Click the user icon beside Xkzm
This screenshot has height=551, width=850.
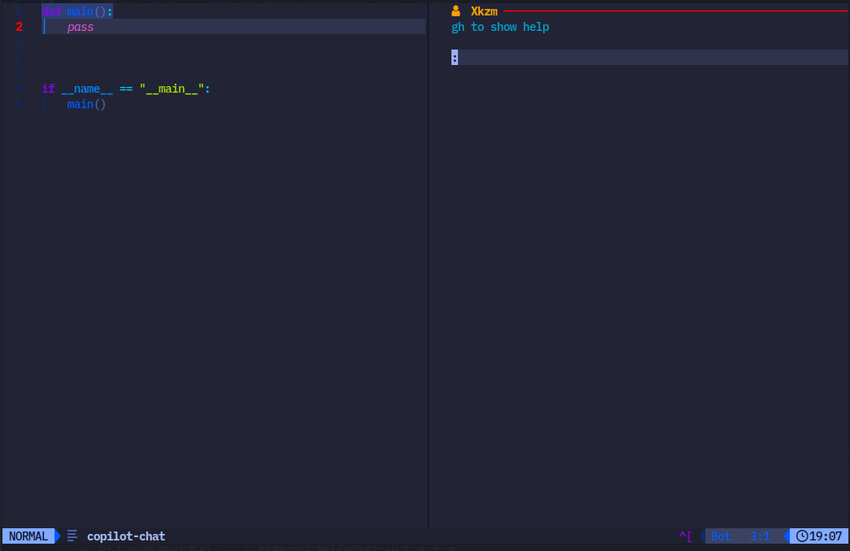tap(456, 11)
